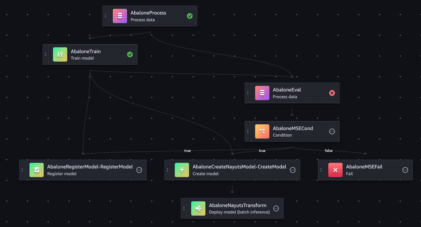Select the AbaloneRegisterModel-RegisterModel title

click(x=90, y=167)
